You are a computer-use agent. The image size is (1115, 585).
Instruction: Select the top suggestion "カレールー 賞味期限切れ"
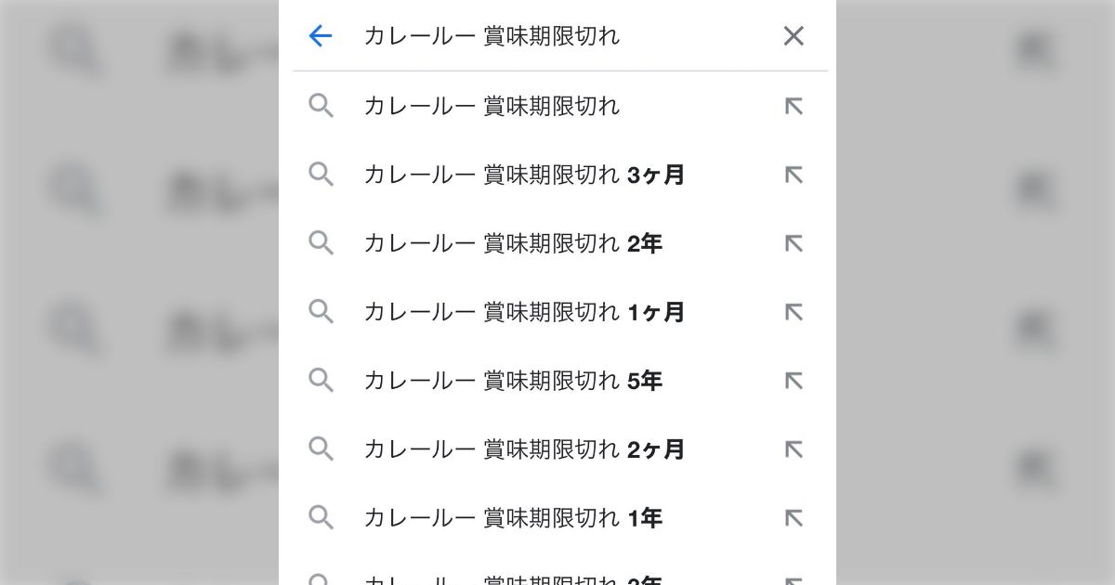click(x=490, y=106)
